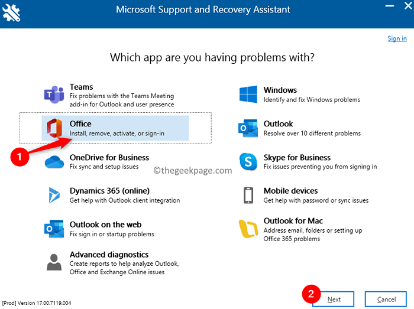Choose the Dynamics 365 icon

(x=54, y=195)
